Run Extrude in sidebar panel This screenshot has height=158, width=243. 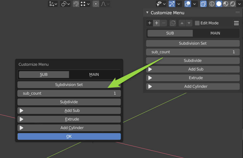point(193,78)
